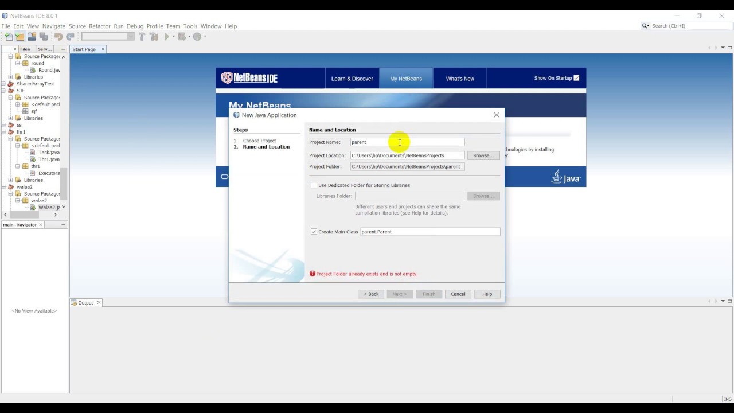
Task: Toggle Use Dedicated Folder for Storing Libraries
Action: 314,185
